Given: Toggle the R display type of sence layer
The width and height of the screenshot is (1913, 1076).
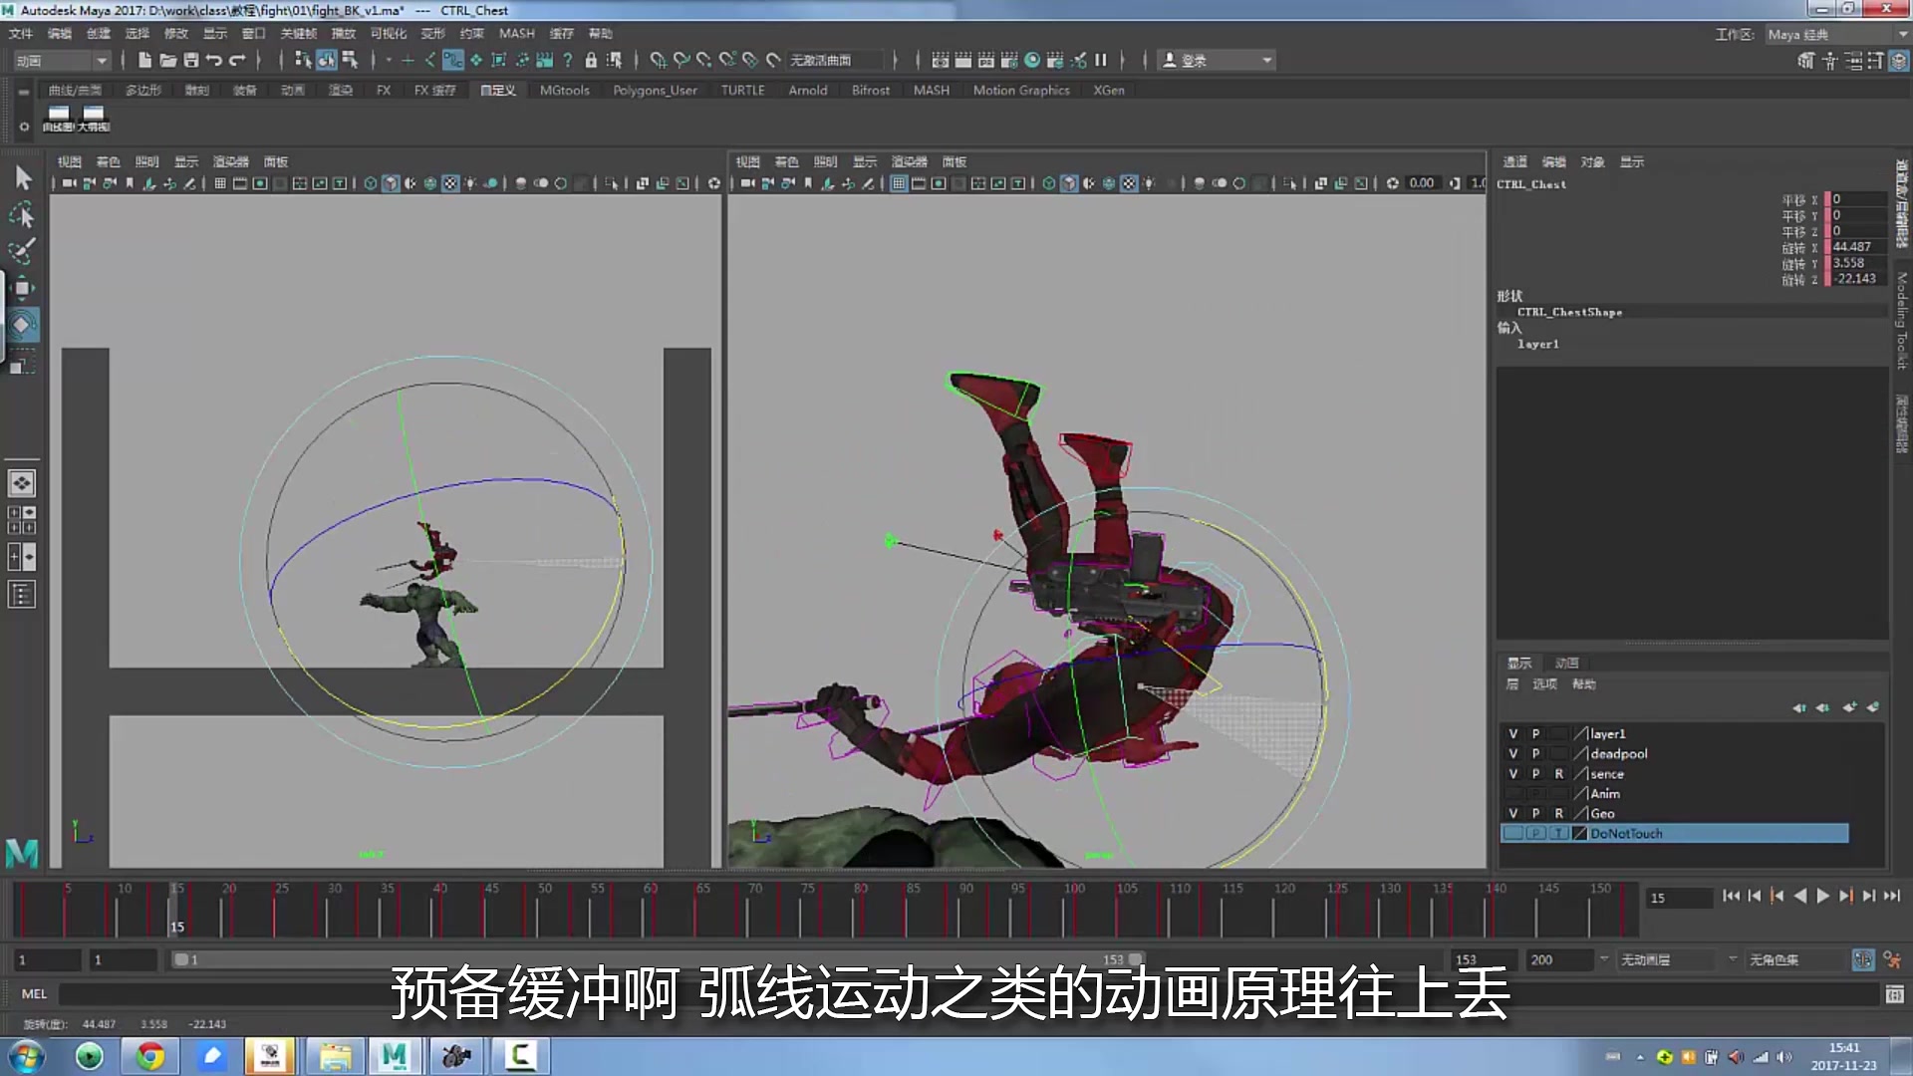Looking at the screenshot, I should tap(1558, 774).
